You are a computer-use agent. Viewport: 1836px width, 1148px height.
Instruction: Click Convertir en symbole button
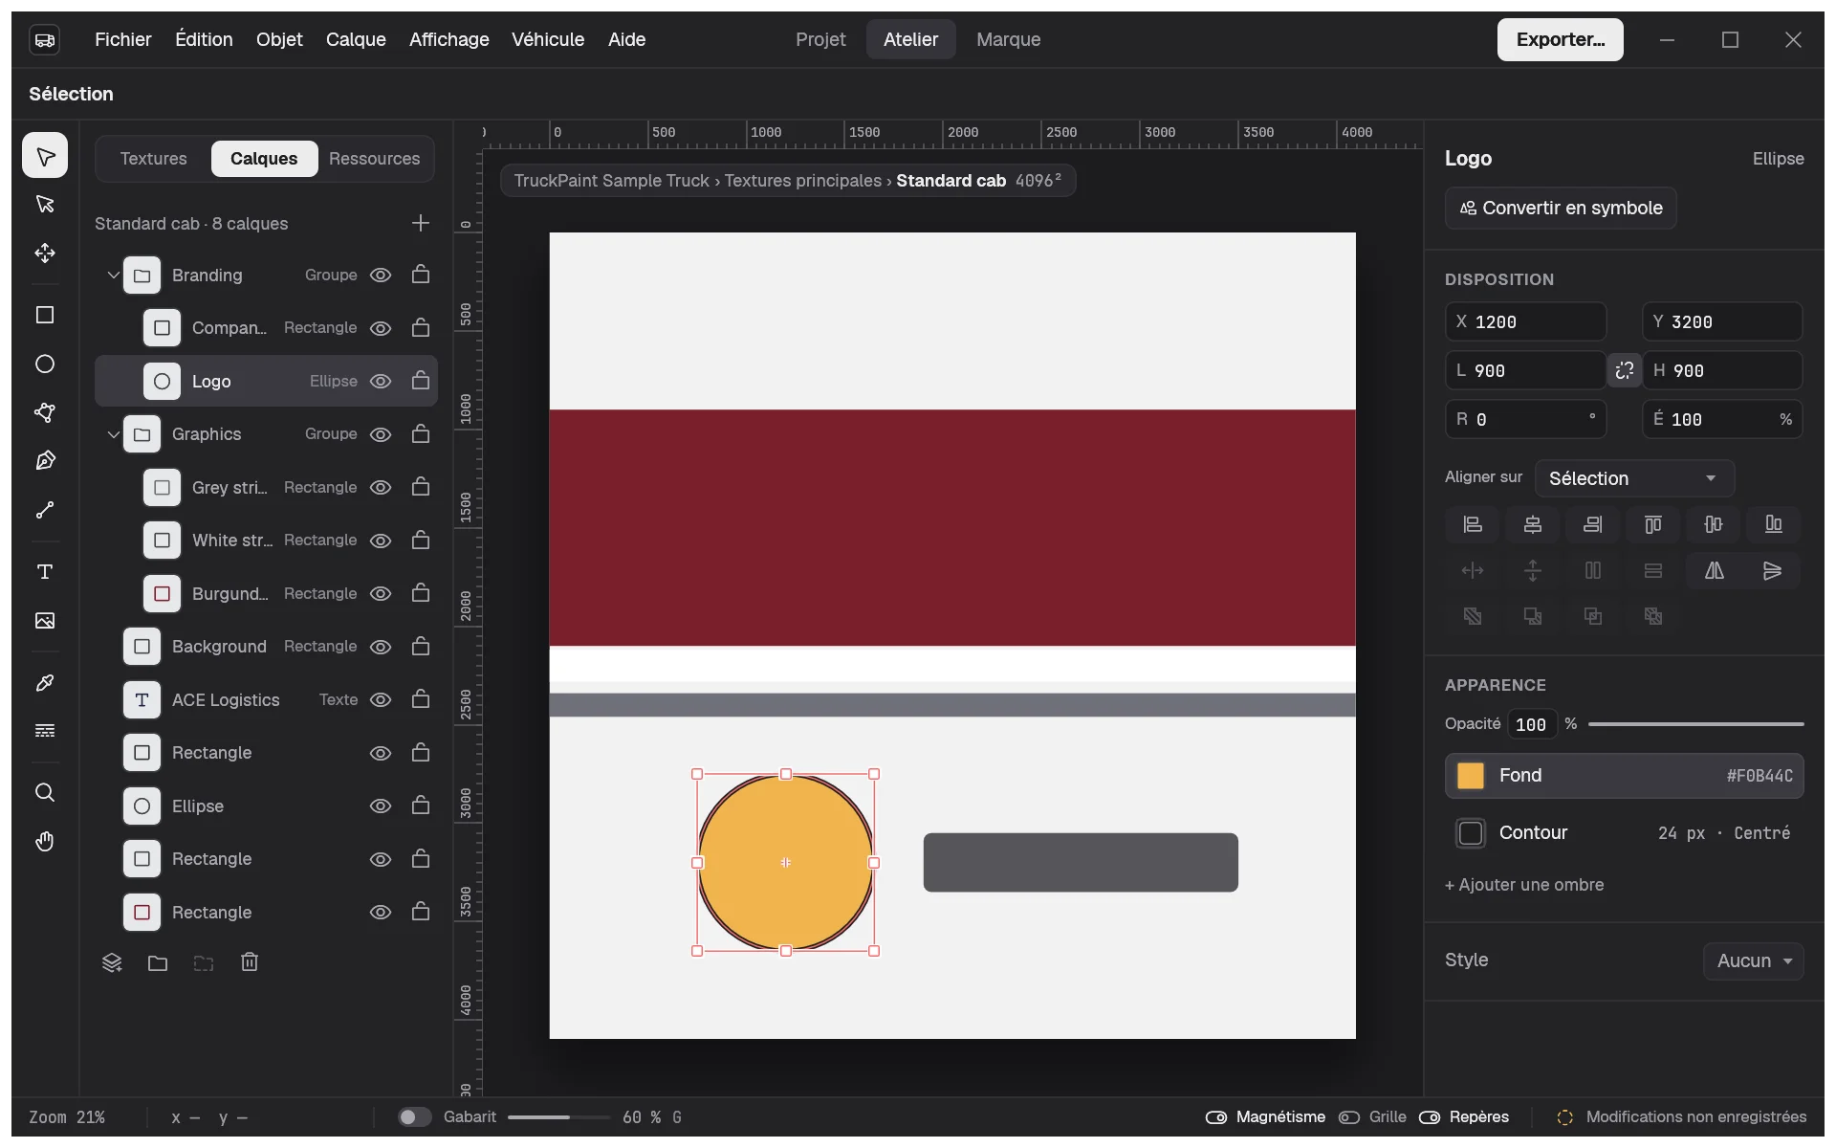[1561, 208]
